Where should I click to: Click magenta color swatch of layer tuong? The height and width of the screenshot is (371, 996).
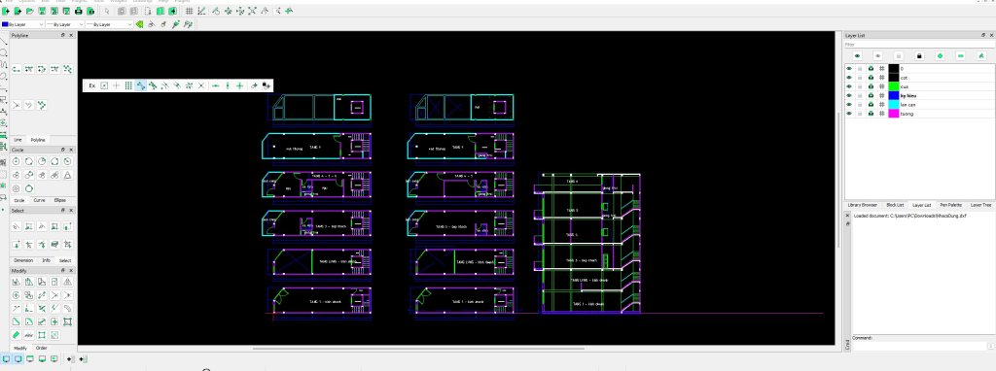tap(894, 114)
